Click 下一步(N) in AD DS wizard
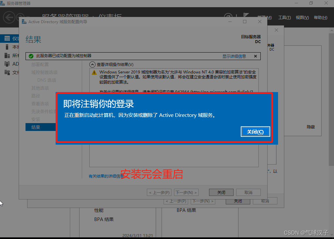This screenshot has width=334, height=239. point(186,192)
